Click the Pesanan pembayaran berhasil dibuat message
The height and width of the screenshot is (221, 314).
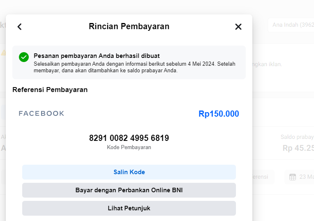point(97,56)
